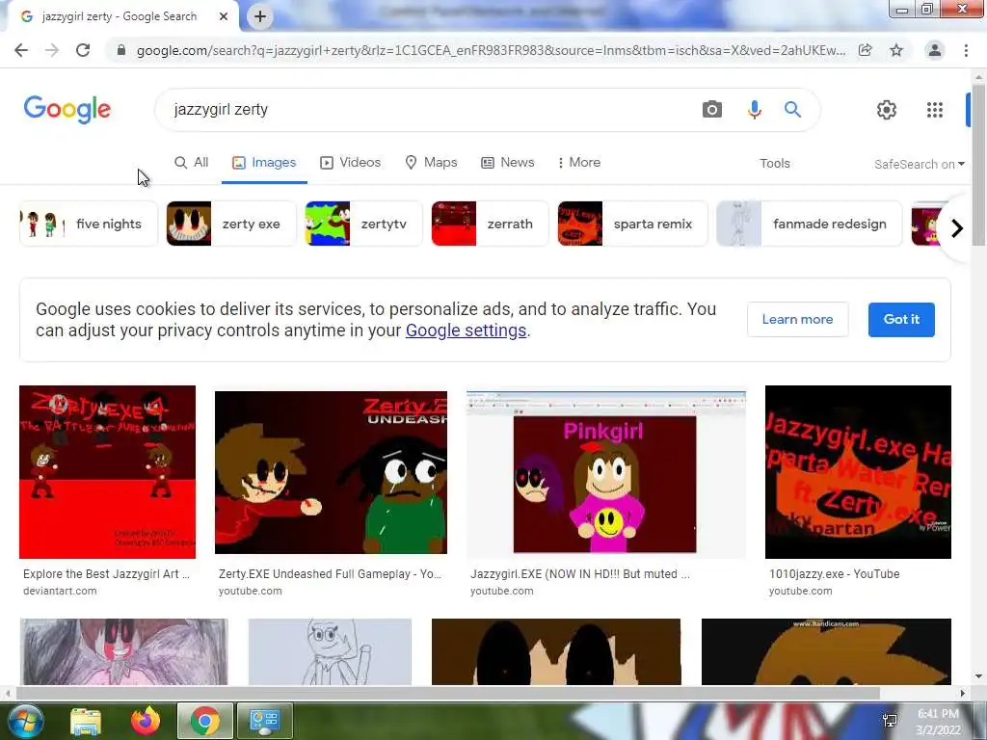Pick the sparta remix suggestion chip
This screenshot has width=987, height=740.
coord(632,224)
